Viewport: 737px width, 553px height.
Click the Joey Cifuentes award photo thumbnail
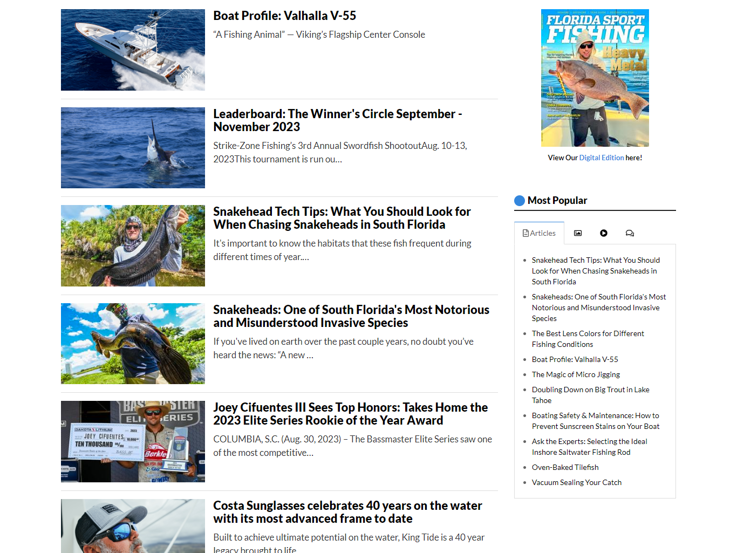[x=133, y=441]
